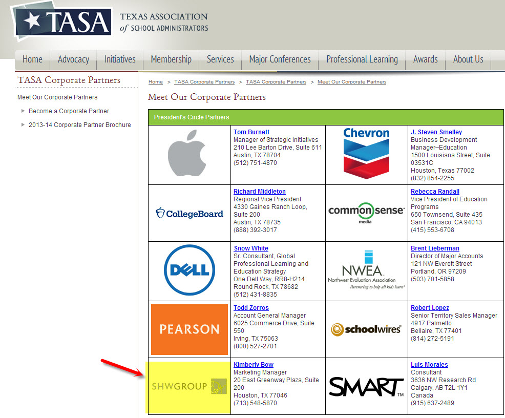Viewport: 505px width, 418px height.
Task: Click the Apple logo
Action: pyautogui.click(x=187, y=153)
